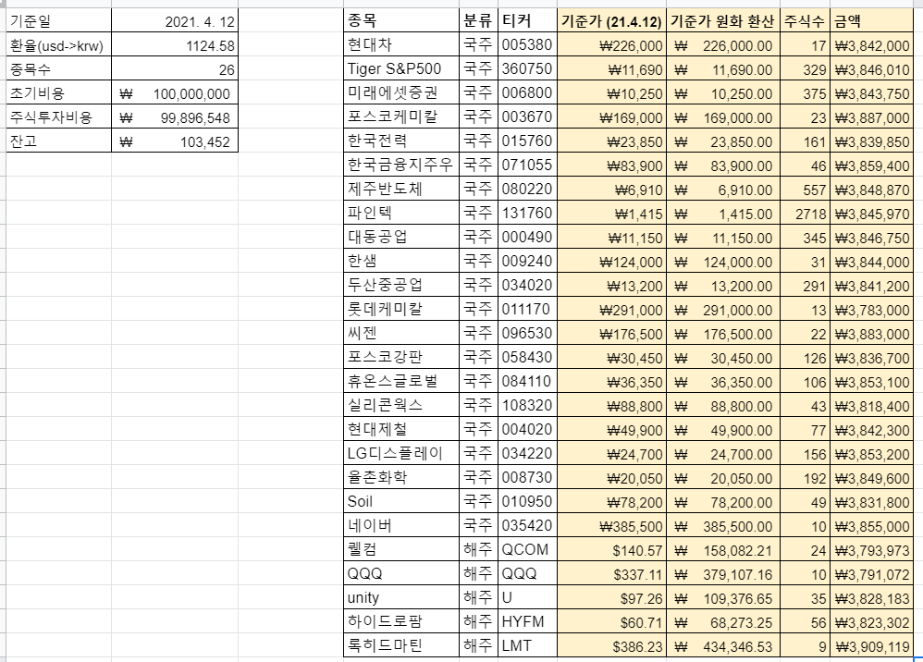Click the 한국금융지주우 cell
923x662 pixels.
400,165
